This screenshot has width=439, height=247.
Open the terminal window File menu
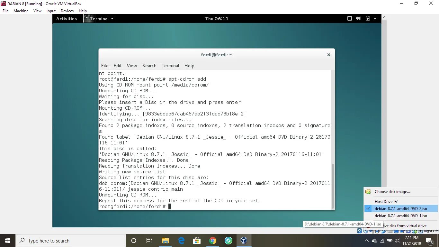coord(105,66)
